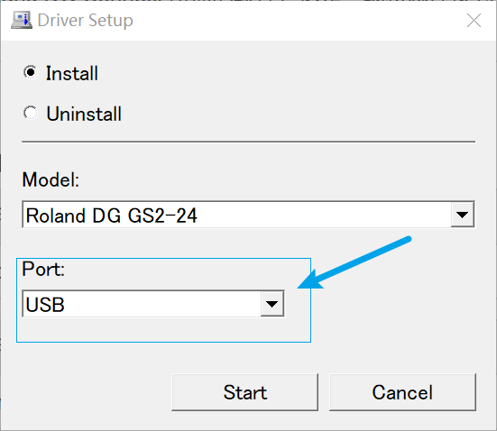Select the Uninstall radio button
This screenshot has height=431, width=497.
(31, 113)
